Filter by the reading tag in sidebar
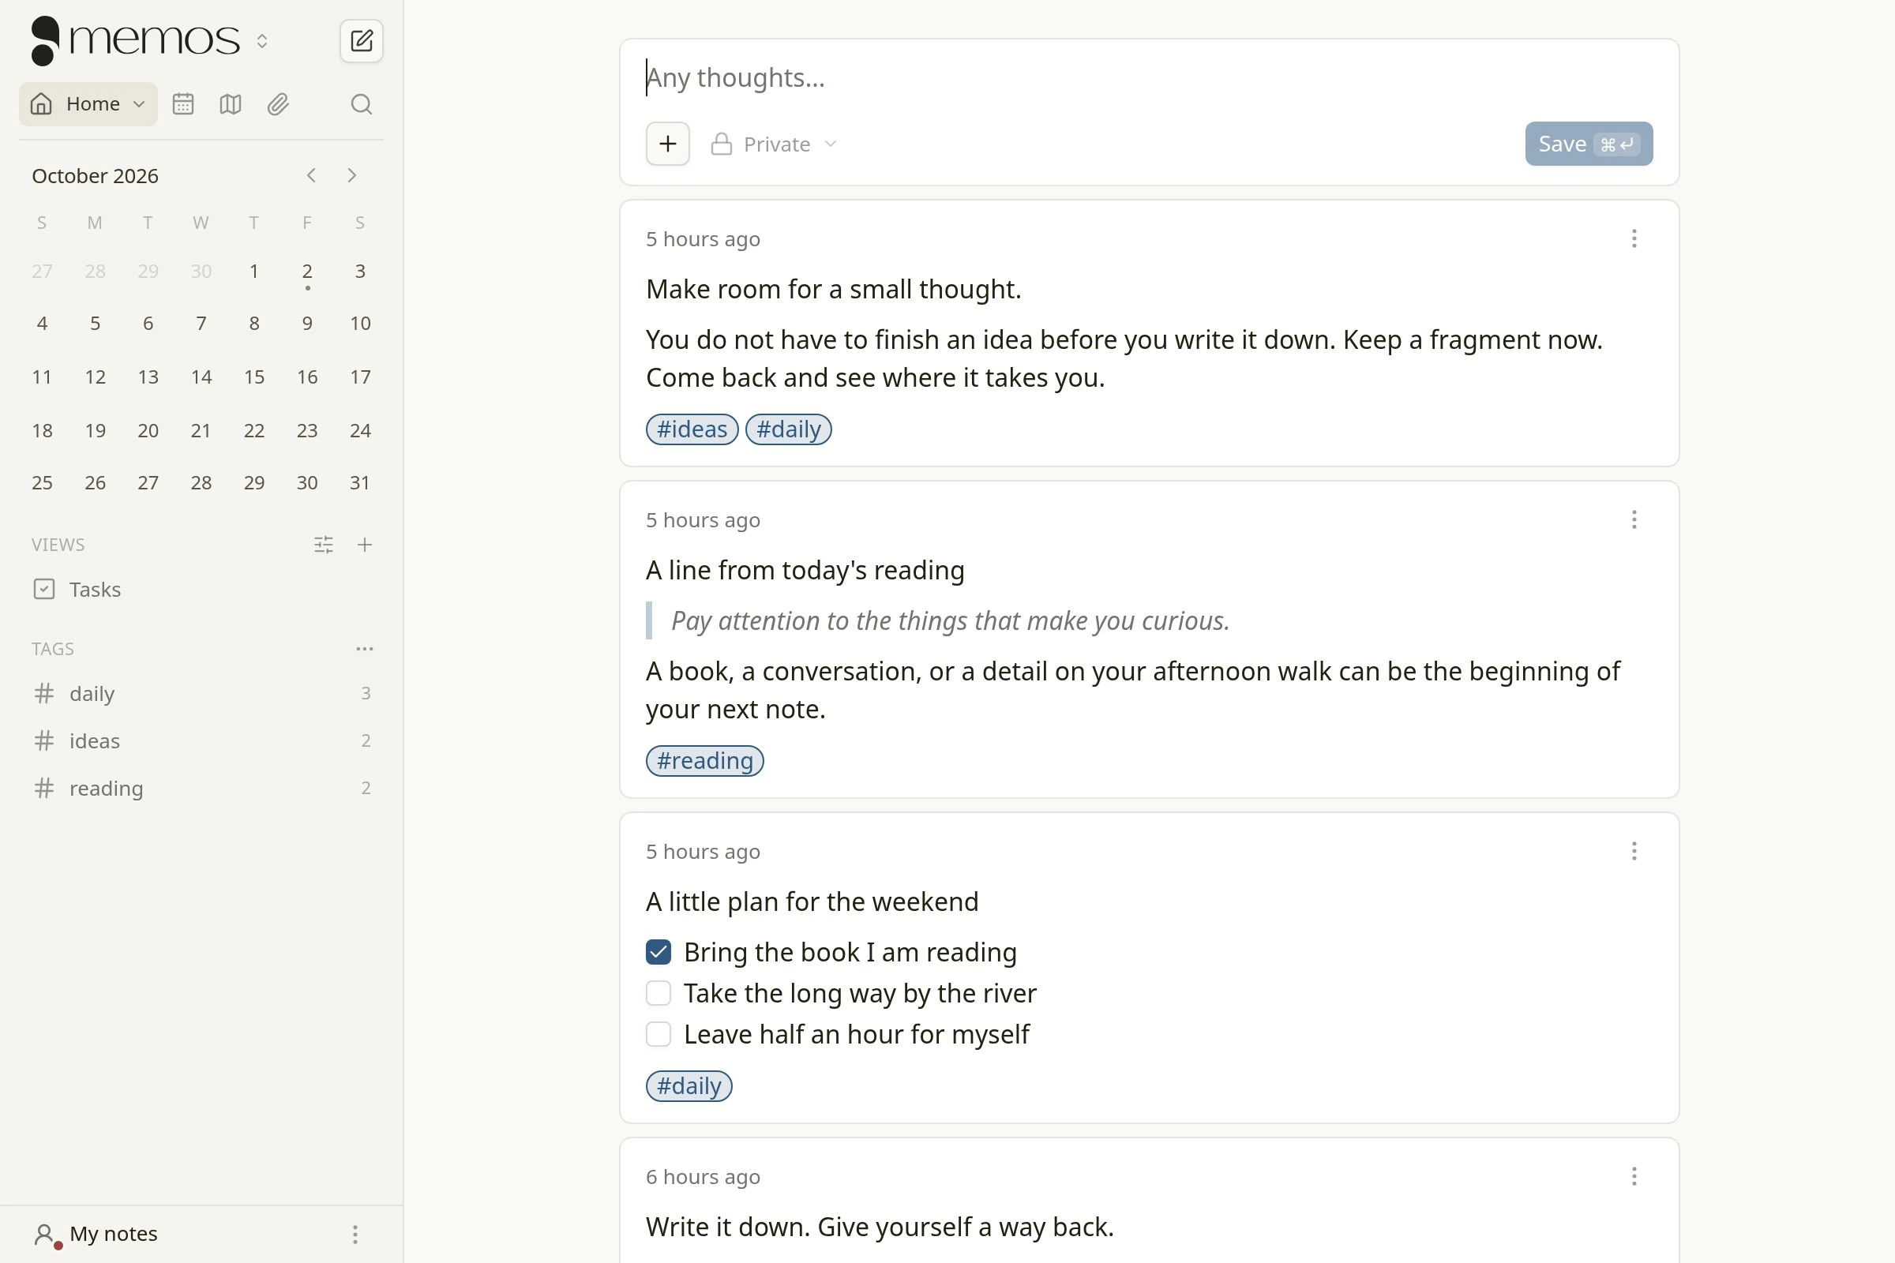The image size is (1895, 1263). 201,788
